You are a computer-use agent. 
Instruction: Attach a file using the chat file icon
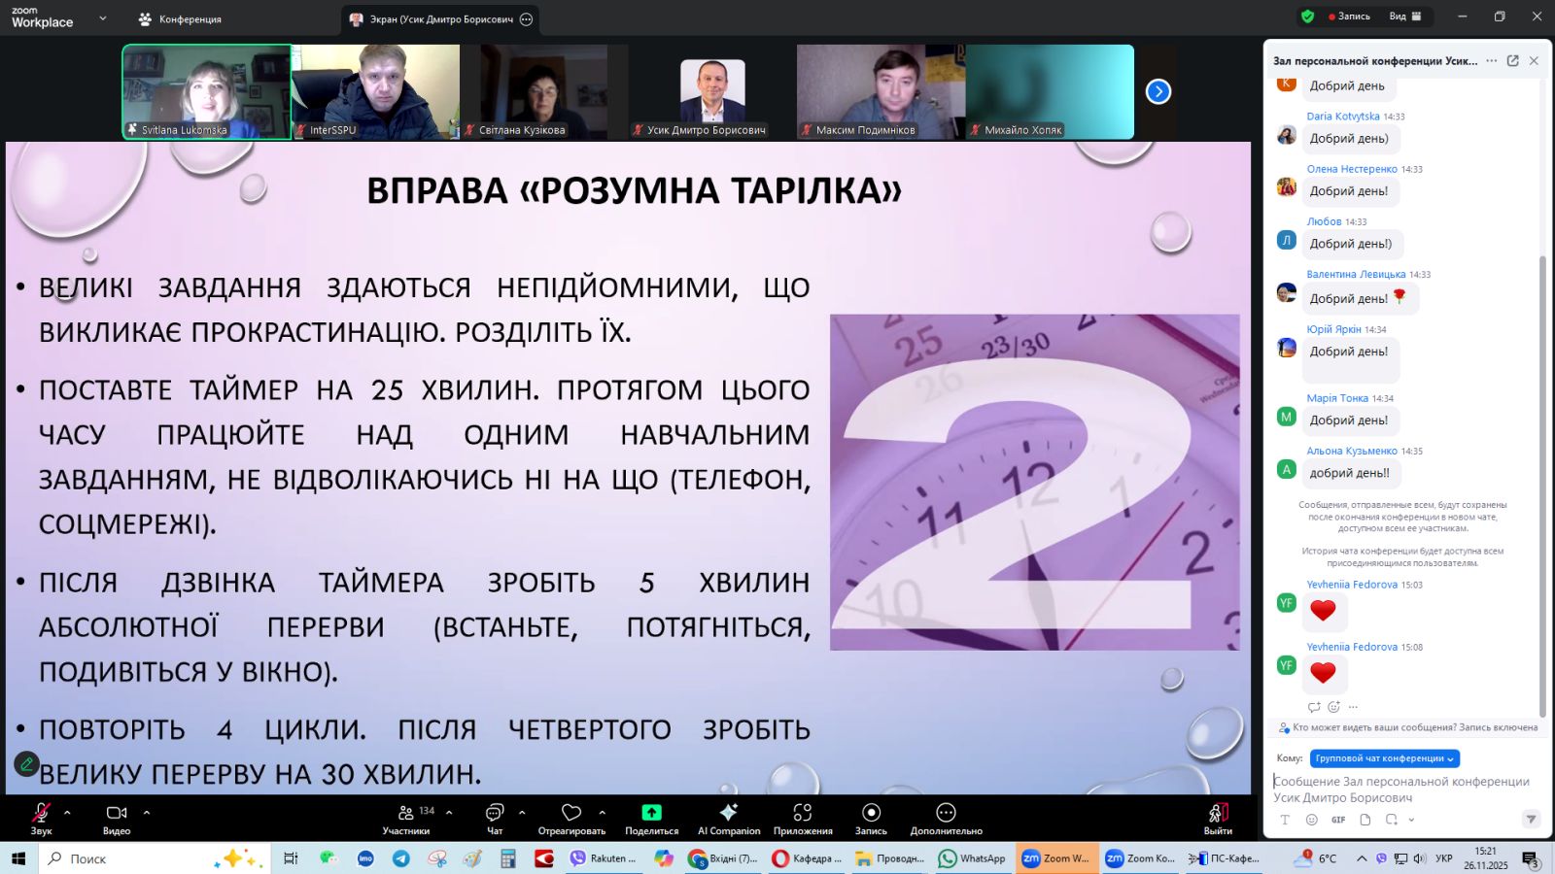[1365, 820]
